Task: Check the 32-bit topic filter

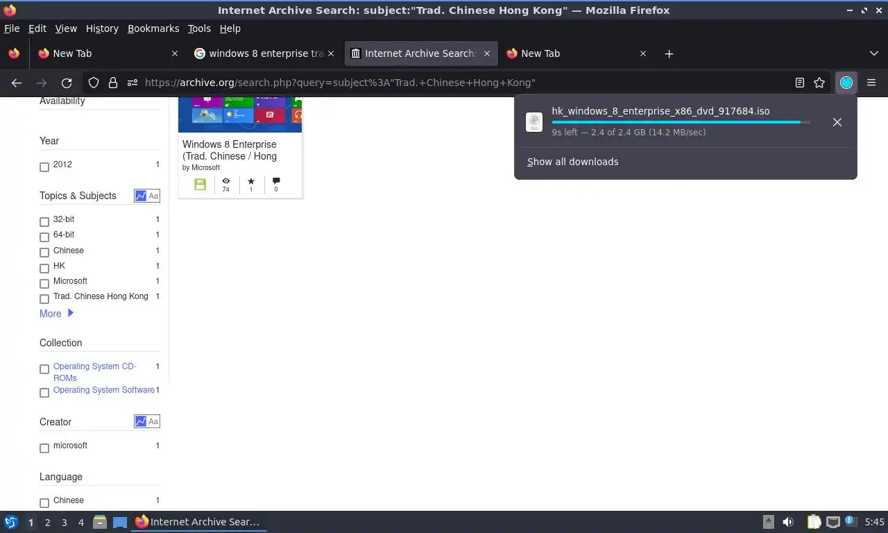Action: coord(44,222)
